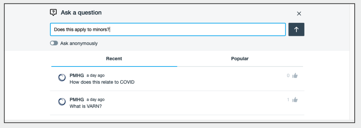Click the PMHG avatar on the VARN question
The width and height of the screenshot is (361, 128).
click(x=62, y=102)
